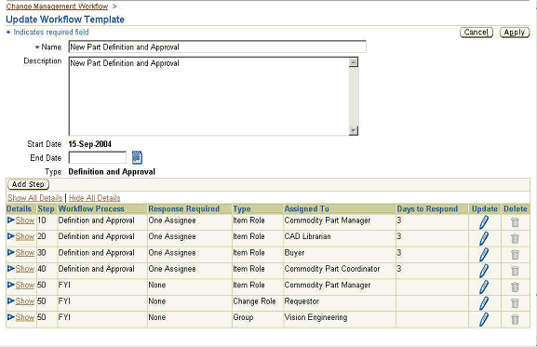537x347 pixels.
Task: Open the End Date calendar picker
Action: click(137, 157)
